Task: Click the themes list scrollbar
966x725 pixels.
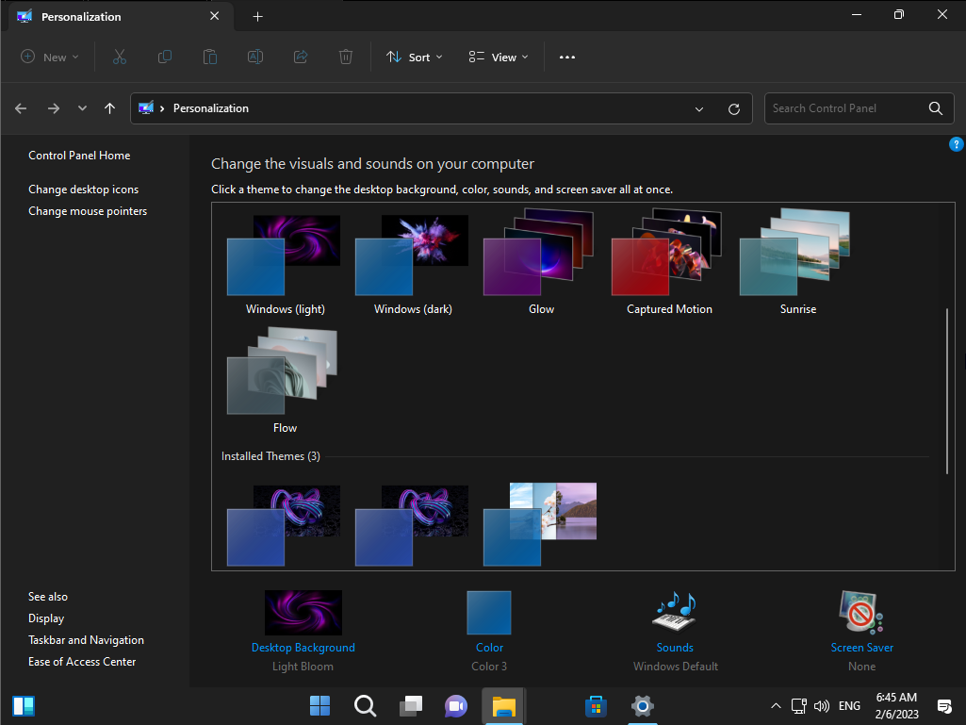Action: [x=947, y=391]
